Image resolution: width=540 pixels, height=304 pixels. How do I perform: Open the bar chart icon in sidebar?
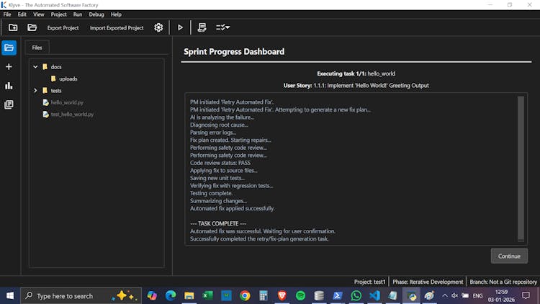tap(9, 86)
